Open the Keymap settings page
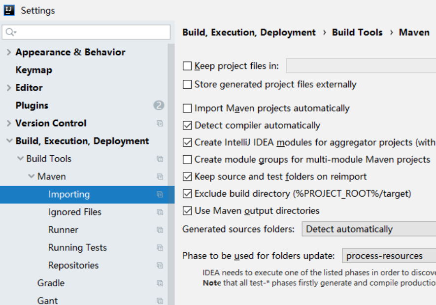 (34, 70)
